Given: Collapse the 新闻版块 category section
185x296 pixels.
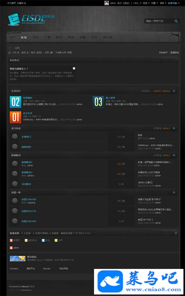Looking at the screenshot, I should tap(174, 155).
